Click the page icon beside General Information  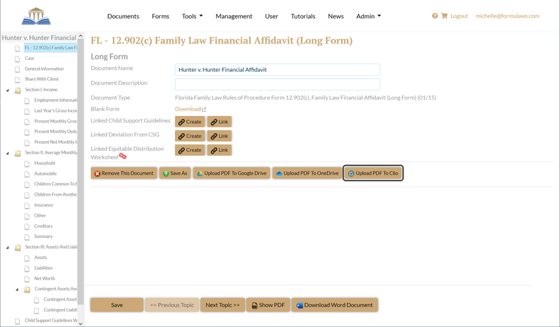pyautogui.click(x=17, y=69)
